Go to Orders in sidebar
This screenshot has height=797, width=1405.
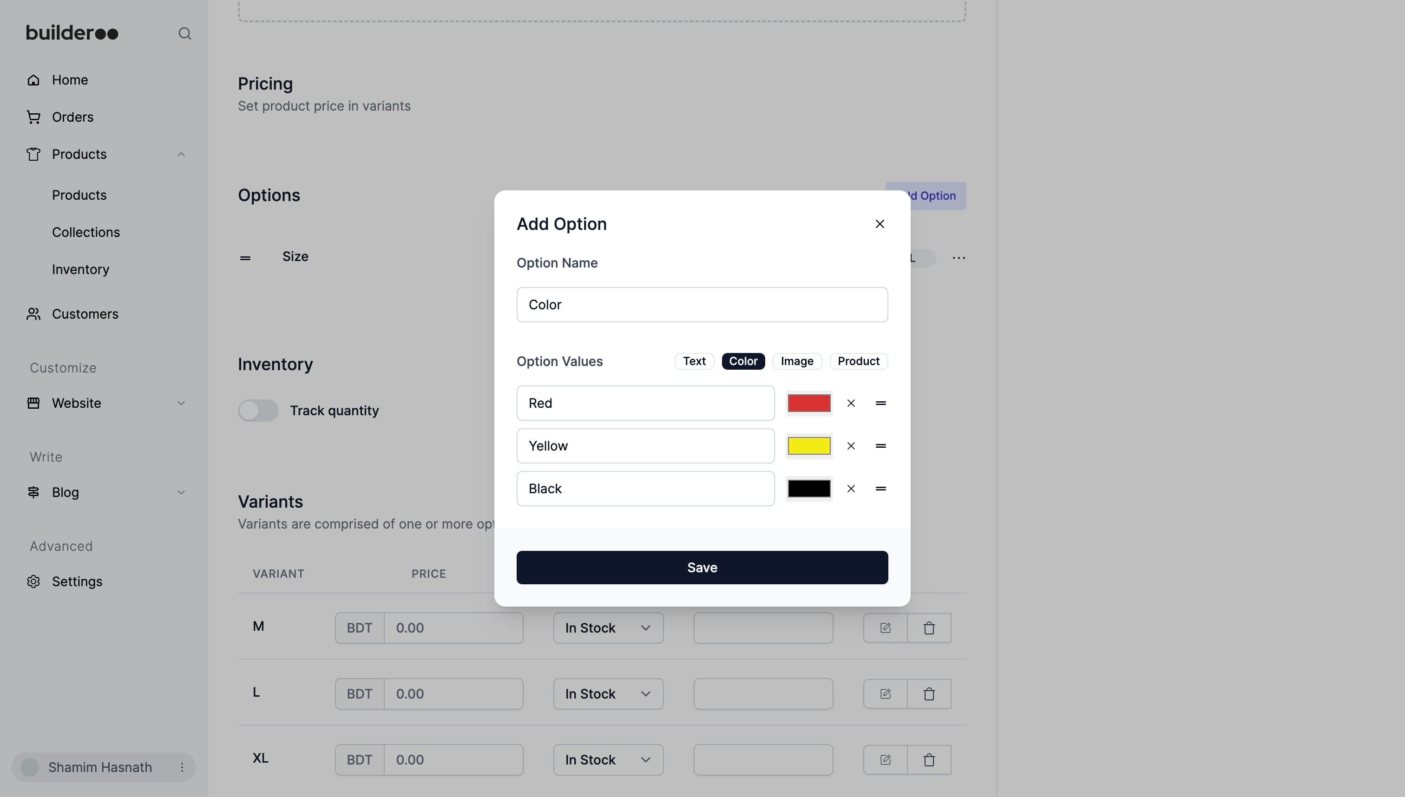click(72, 117)
